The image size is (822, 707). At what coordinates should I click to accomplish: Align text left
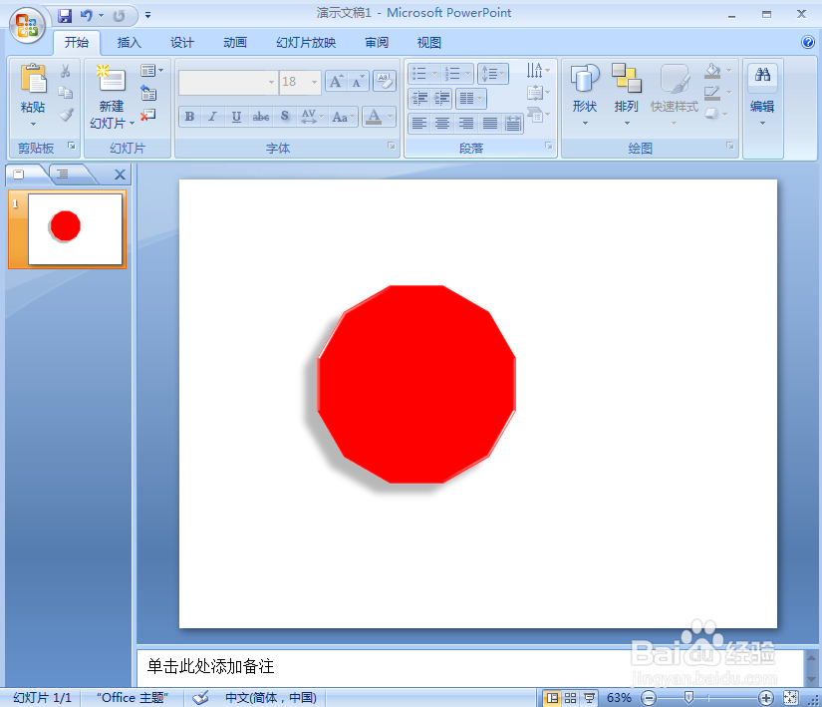[418, 124]
